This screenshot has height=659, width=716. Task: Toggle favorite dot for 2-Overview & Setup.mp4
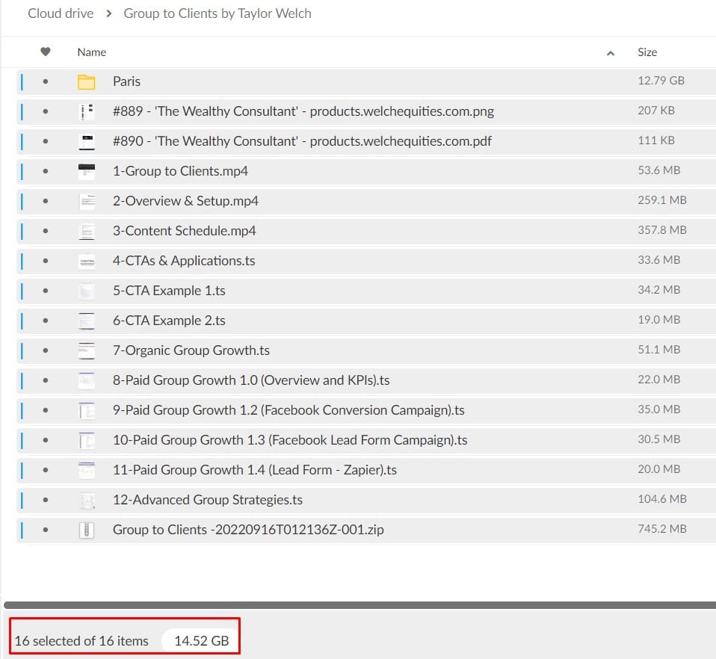pyautogui.click(x=46, y=201)
